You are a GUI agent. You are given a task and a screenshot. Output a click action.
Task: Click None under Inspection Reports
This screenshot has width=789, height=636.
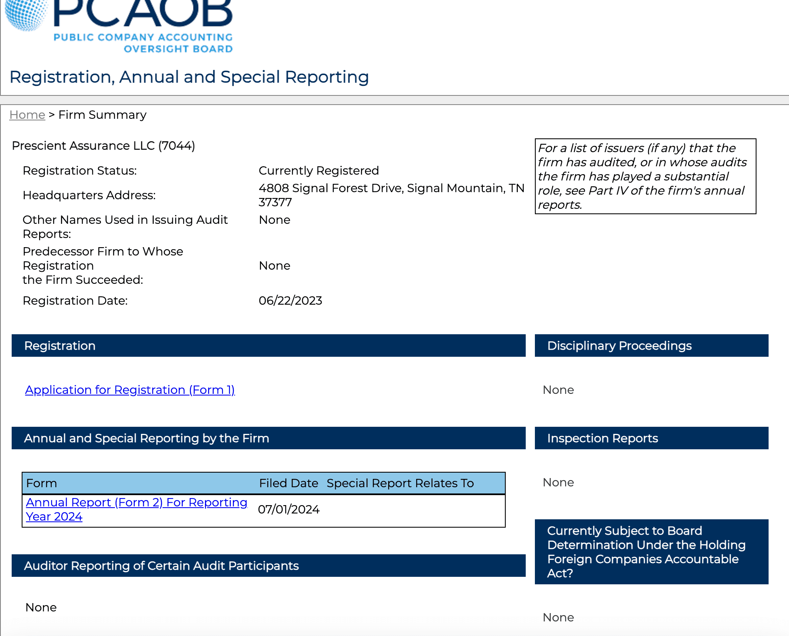click(x=558, y=482)
